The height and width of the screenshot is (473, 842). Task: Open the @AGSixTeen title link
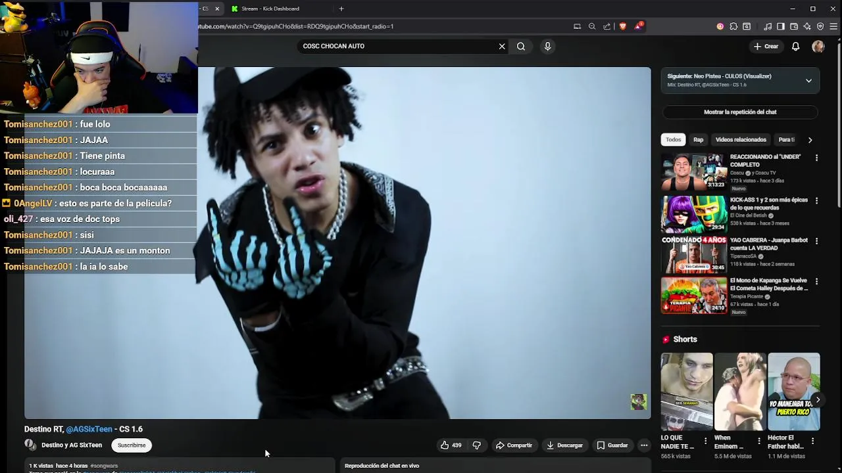[x=89, y=429]
